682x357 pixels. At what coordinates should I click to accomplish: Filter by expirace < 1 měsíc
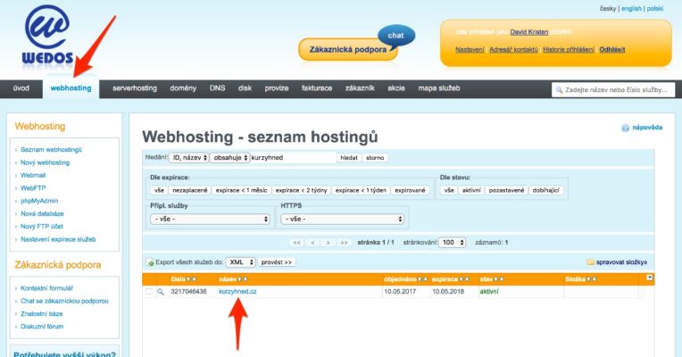point(241,190)
